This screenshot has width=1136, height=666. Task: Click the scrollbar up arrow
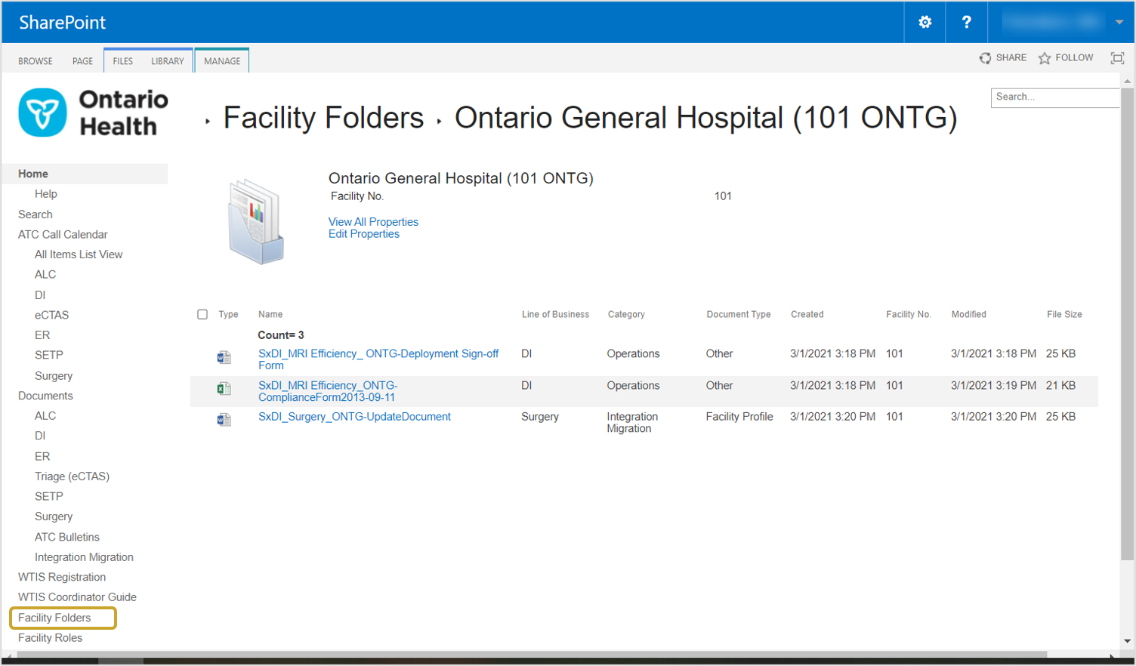pyautogui.click(x=1127, y=80)
